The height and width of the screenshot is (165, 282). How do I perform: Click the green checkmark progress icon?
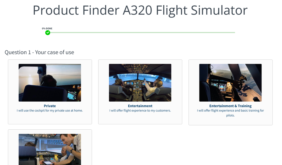point(48,33)
